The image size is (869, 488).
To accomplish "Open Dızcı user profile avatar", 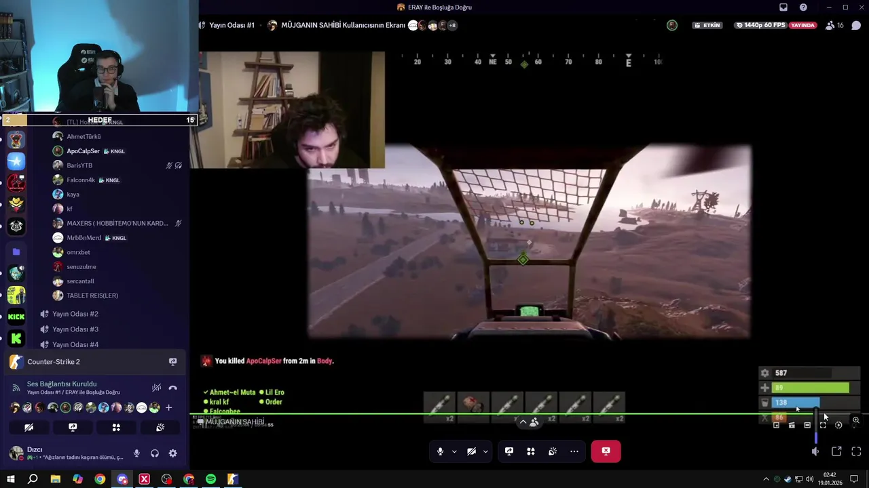I will coord(15,453).
